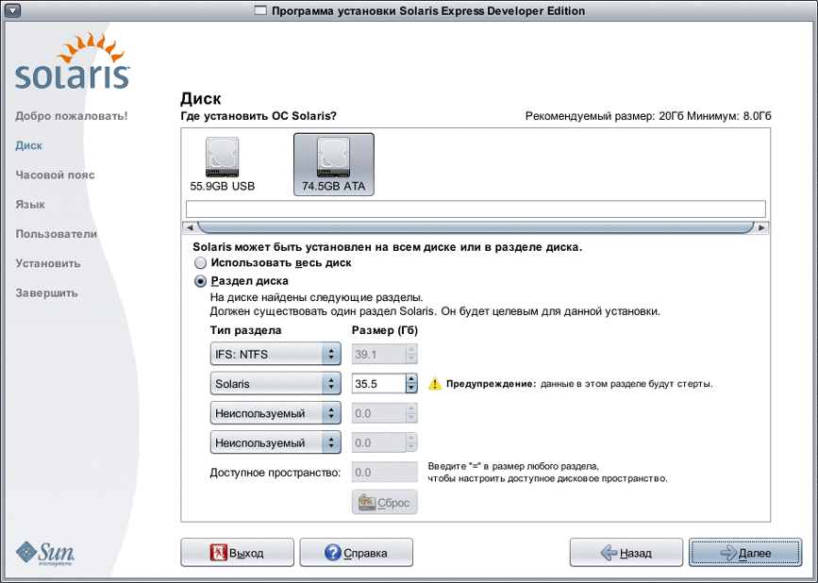The image size is (818, 583).
Task: Open the IFS: NTFS partition type dropdown
Action: (275, 354)
